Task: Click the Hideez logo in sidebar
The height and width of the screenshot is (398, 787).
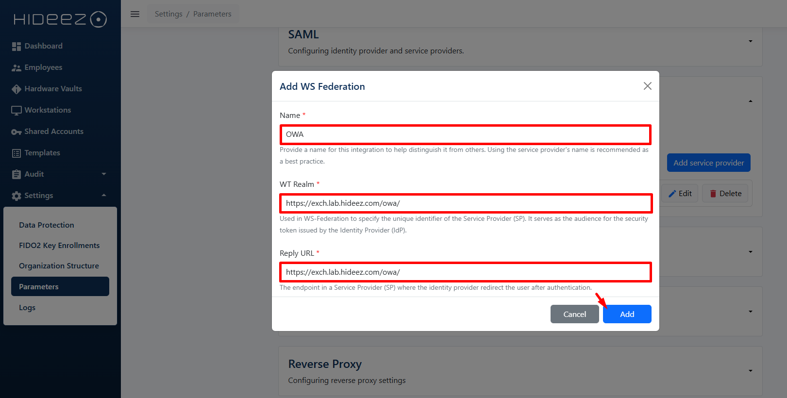Action: [x=60, y=19]
